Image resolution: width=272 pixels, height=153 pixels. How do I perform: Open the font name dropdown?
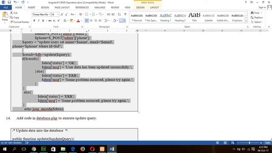point(49,14)
